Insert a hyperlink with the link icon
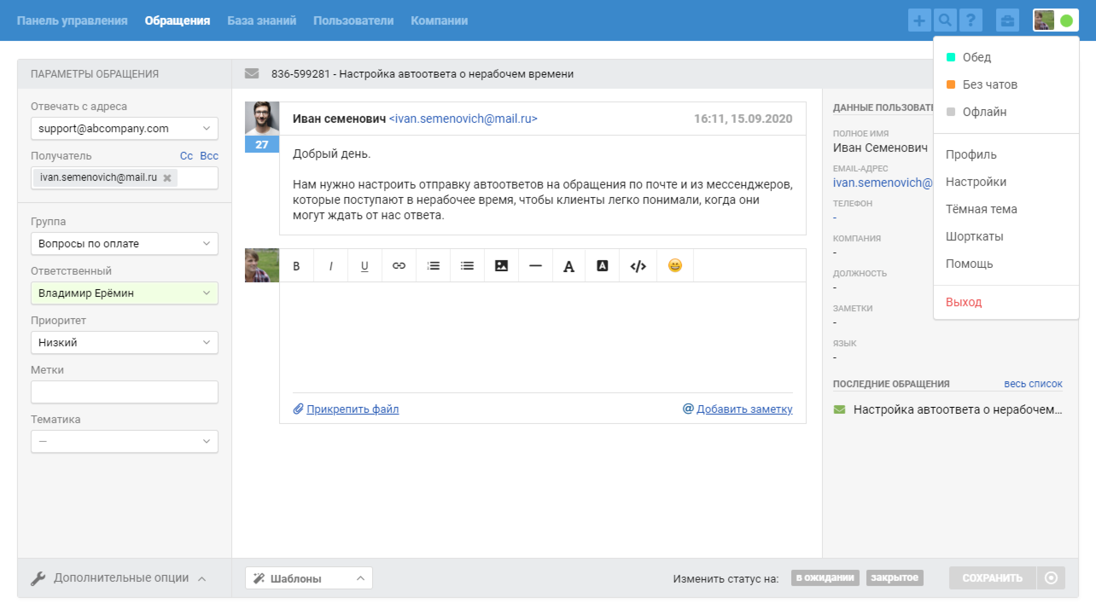 click(399, 266)
